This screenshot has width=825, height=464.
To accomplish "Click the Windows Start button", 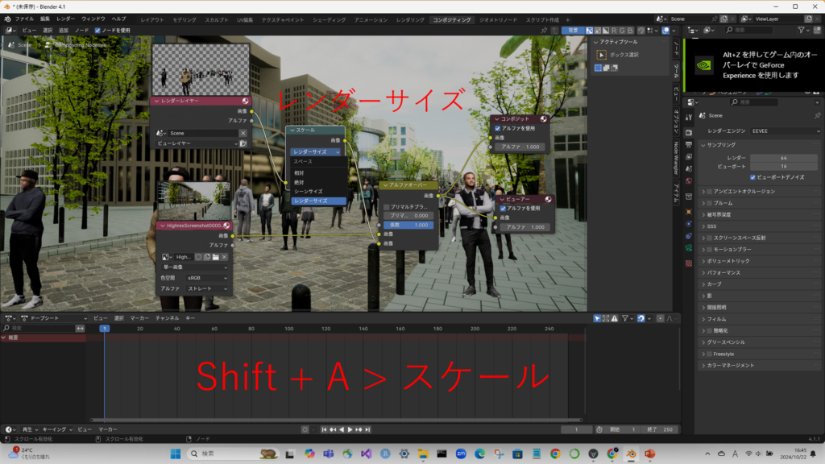I will click(176, 454).
